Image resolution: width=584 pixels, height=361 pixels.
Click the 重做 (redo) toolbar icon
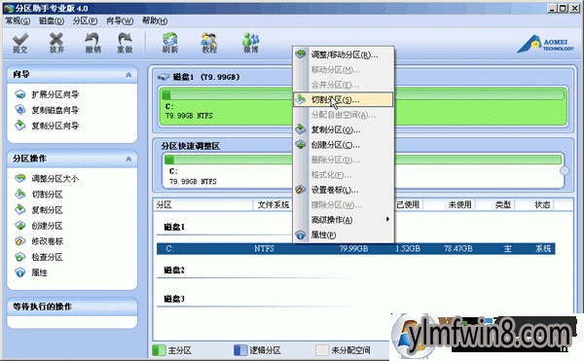[x=125, y=43]
